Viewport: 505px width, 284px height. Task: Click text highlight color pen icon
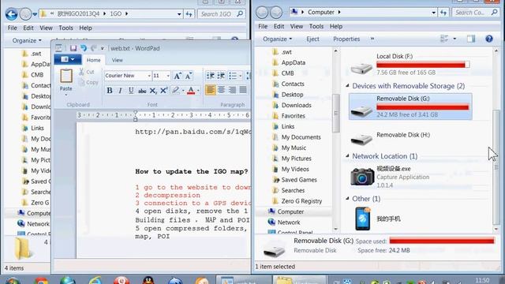pos(175,91)
